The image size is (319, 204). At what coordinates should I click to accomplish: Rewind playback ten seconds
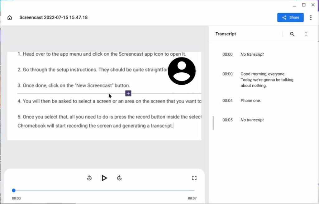[89, 178]
